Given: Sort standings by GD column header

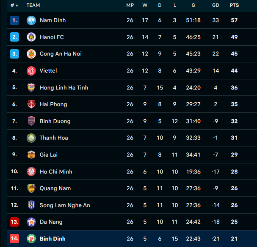Looking at the screenshot, I should click(216, 5).
